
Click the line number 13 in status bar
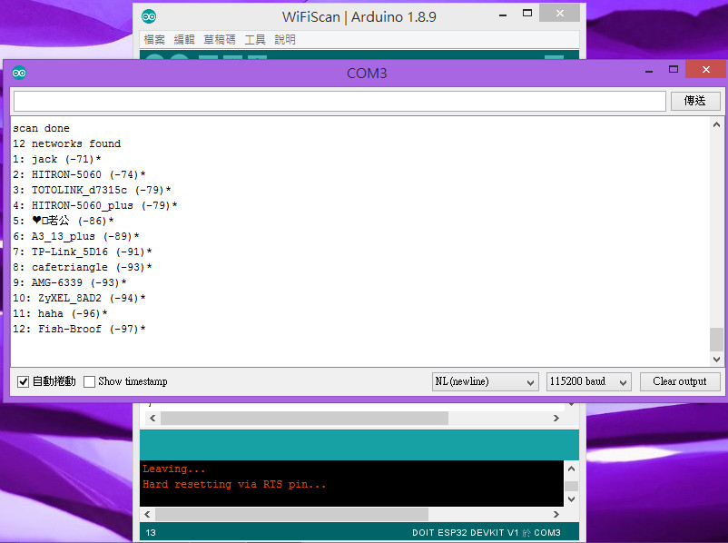(x=151, y=533)
